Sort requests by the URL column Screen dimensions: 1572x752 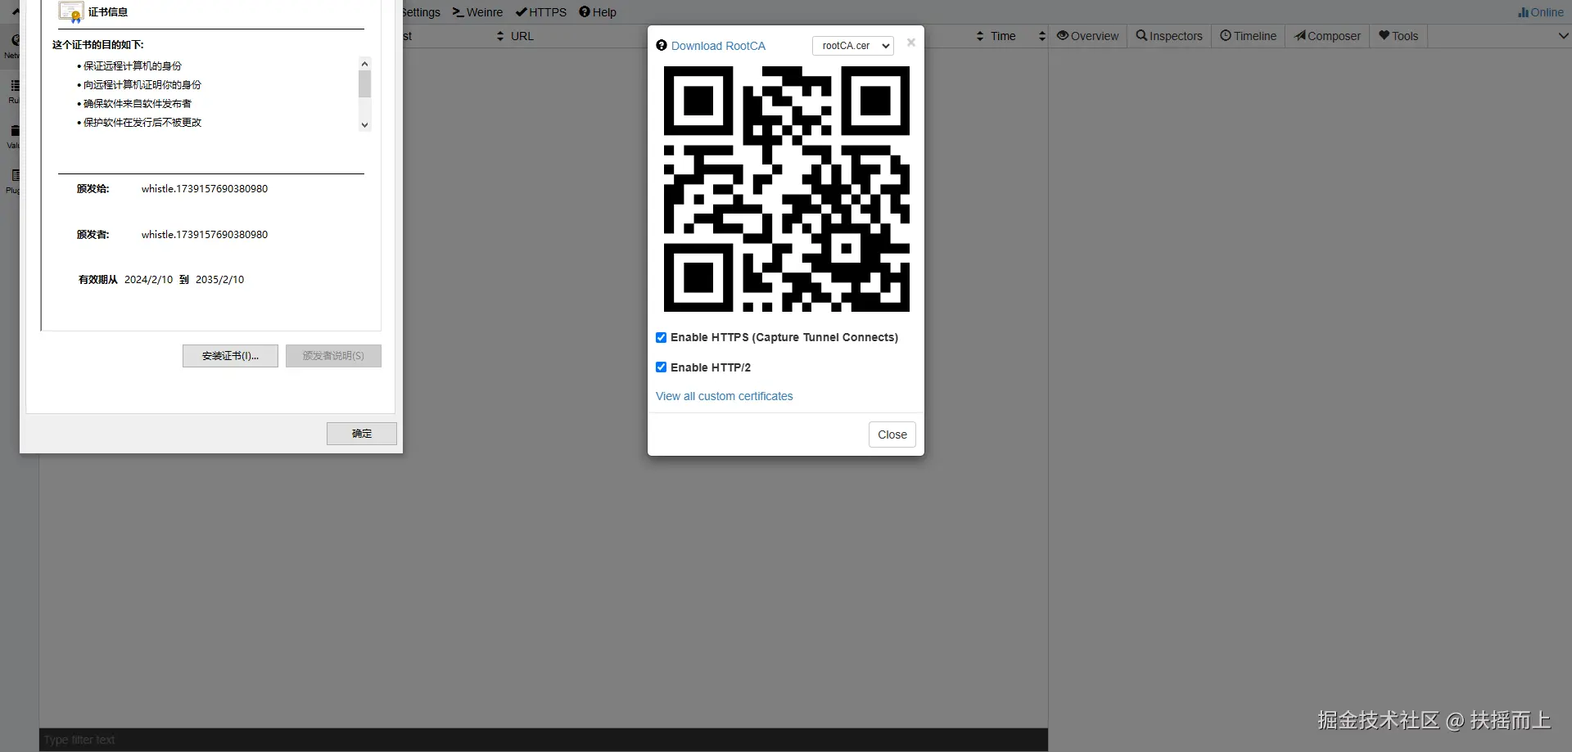tap(522, 36)
